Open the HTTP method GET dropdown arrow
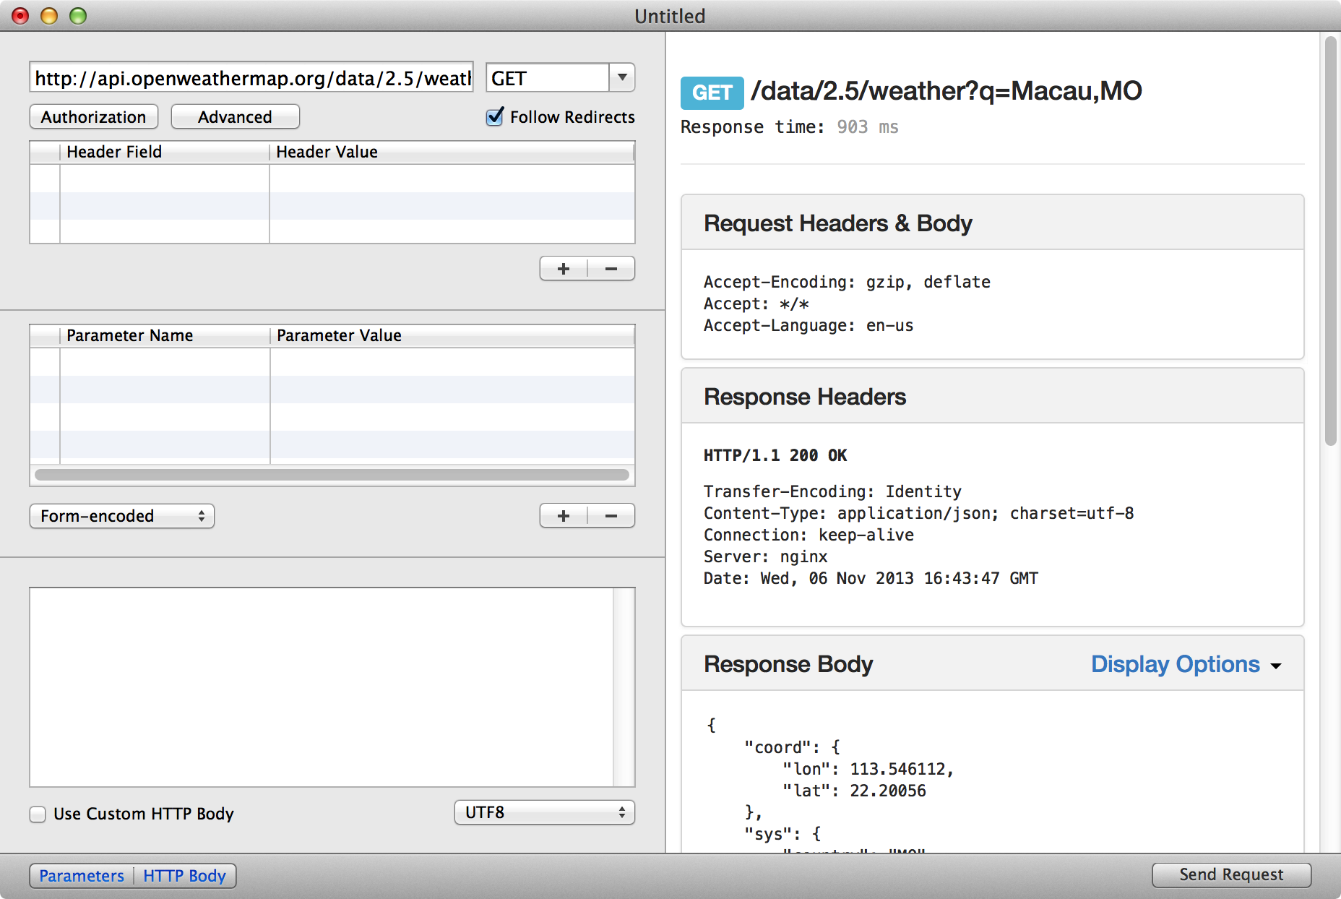1341x899 pixels. [x=621, y=77]
